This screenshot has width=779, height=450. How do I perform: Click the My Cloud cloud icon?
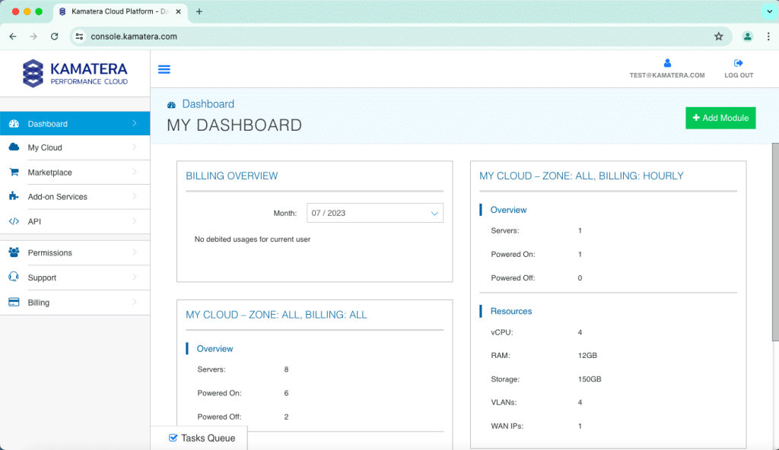coord(14,147)
